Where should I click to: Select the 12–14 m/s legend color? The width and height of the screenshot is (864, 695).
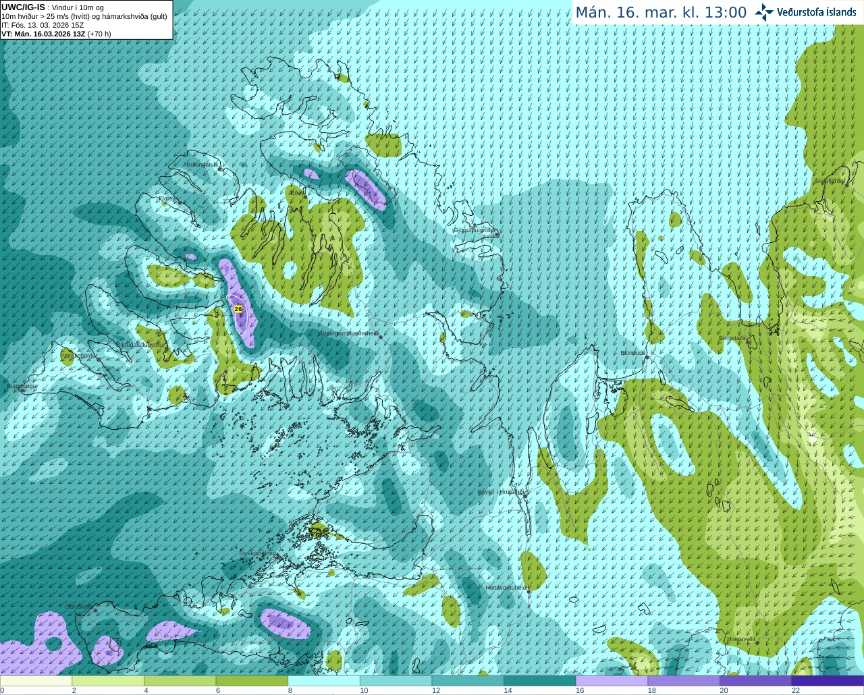468,681
